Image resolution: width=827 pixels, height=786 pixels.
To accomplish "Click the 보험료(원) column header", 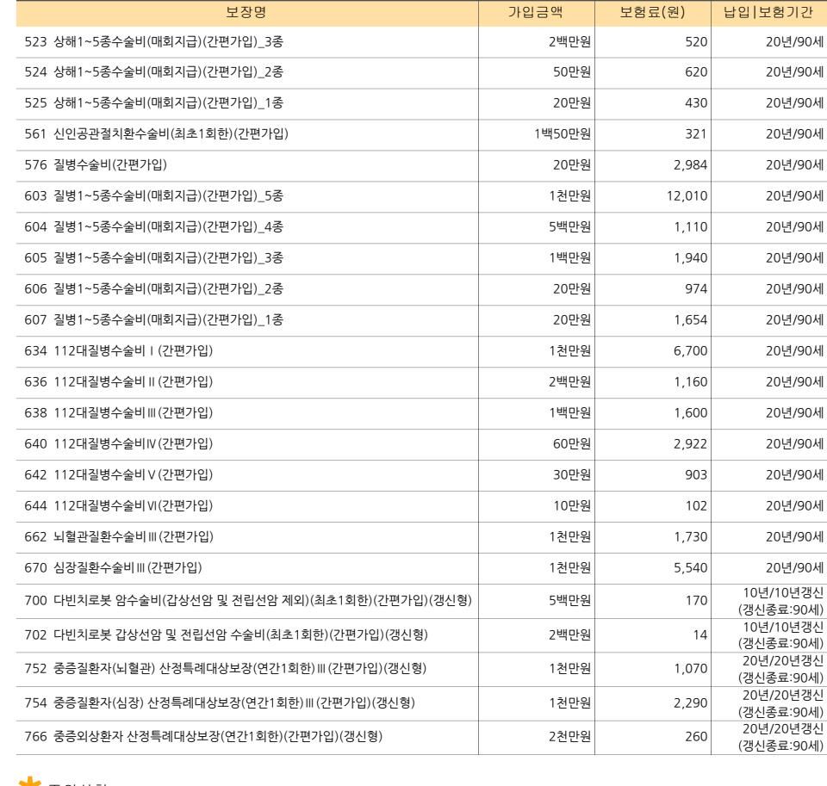I will click(x=652, y=13).
